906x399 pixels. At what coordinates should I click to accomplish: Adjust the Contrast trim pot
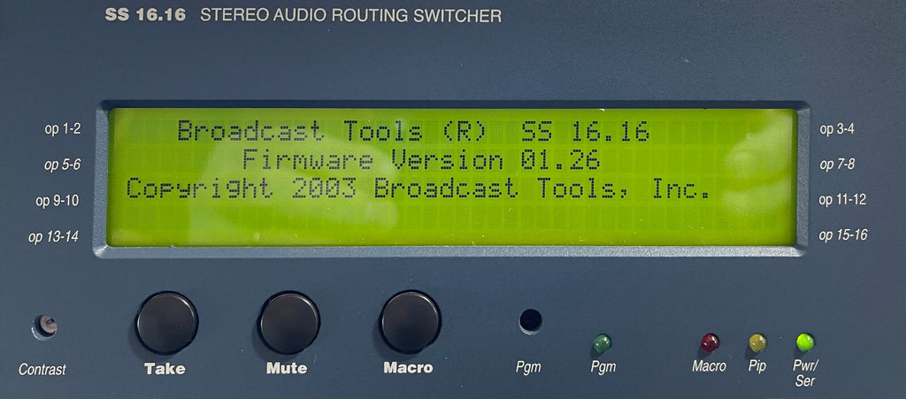45,326
